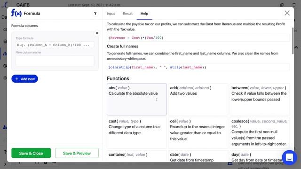Open the formula help question mark icon
The height and width of the screenshot is (169, 301).
pos(95,14)
